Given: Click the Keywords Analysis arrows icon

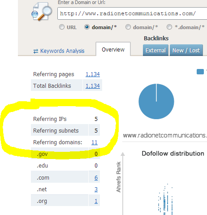Looking at the screenshot, I should pos(36,51).
